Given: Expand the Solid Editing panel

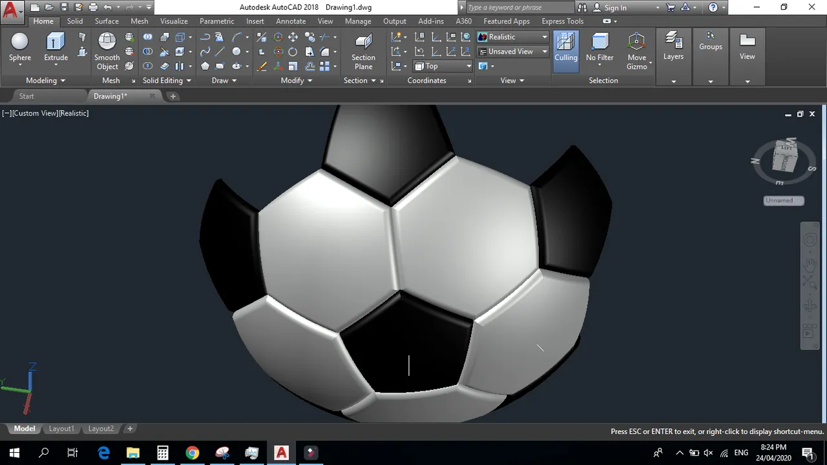Looking at the screenshot, I should pyautogui.click(x=167, y=81).
